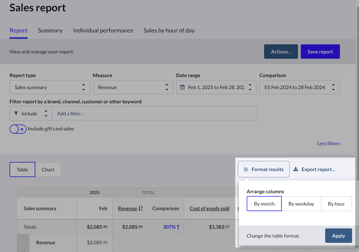This screenshot has width=359, height=252.
Task: Open the Measure Revenue dropdown
Action: point(133,87)
